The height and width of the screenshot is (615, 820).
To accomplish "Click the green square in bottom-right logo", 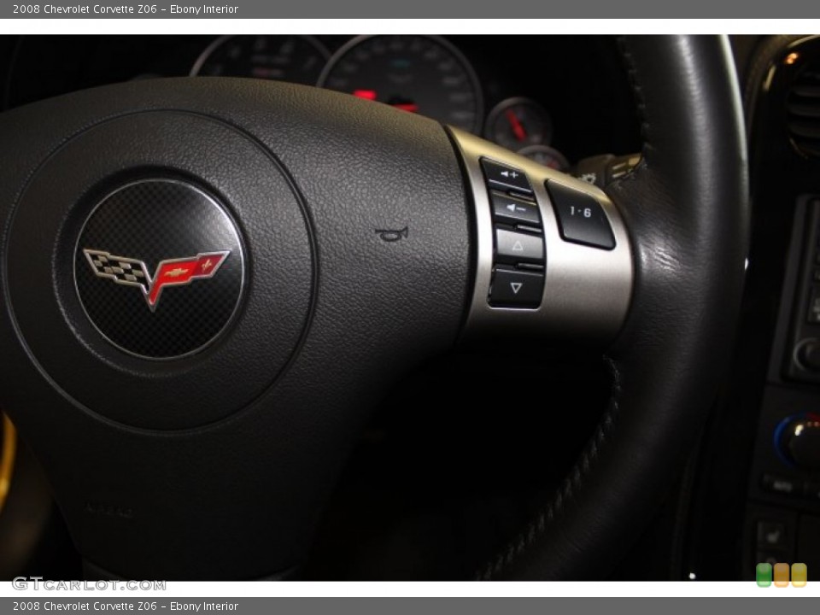I will coord(764,575).
